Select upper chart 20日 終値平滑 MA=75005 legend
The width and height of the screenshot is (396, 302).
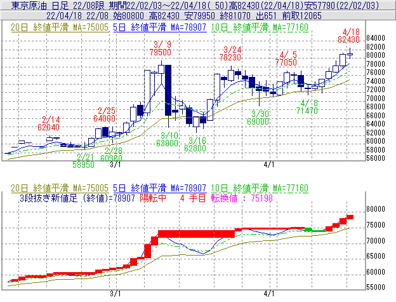[x=60, y=27]
